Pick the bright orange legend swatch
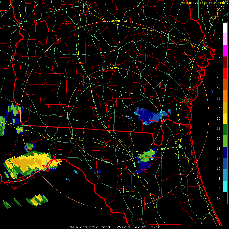 [225, 96]
